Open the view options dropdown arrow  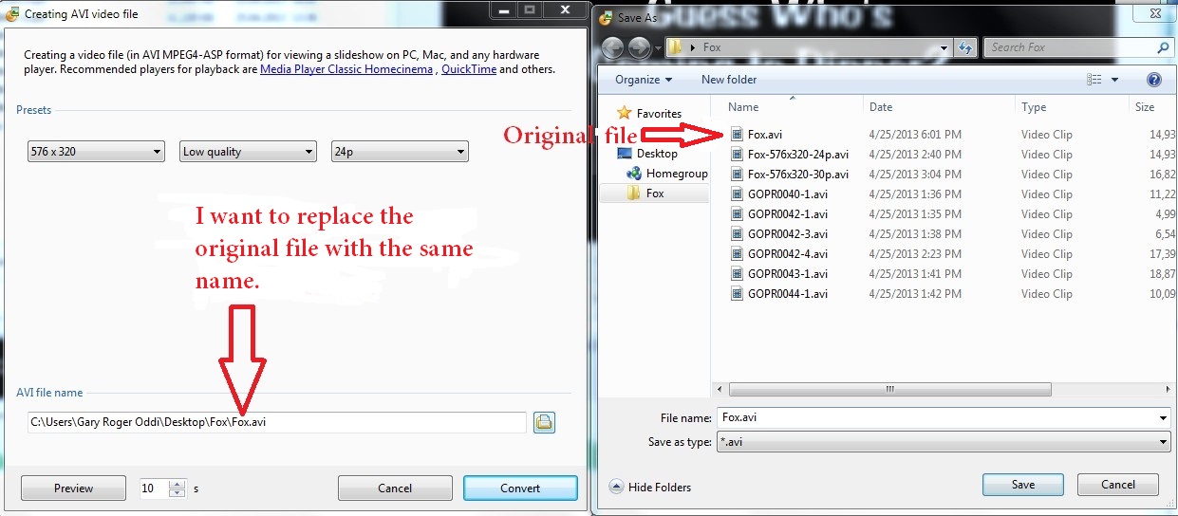[x=1114, y=80]
